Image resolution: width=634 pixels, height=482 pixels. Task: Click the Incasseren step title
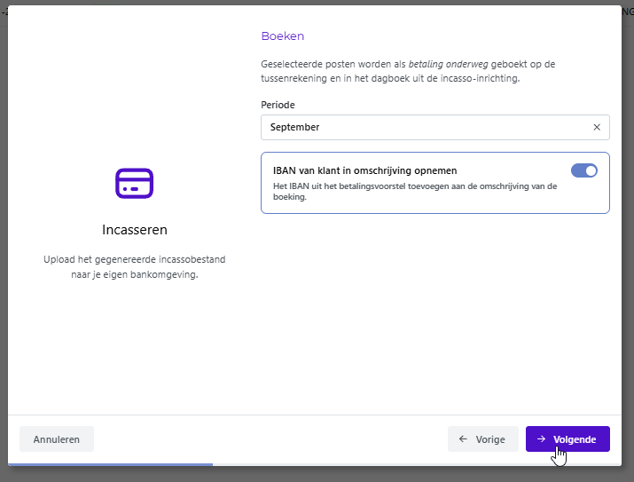(x=135, y=230)
